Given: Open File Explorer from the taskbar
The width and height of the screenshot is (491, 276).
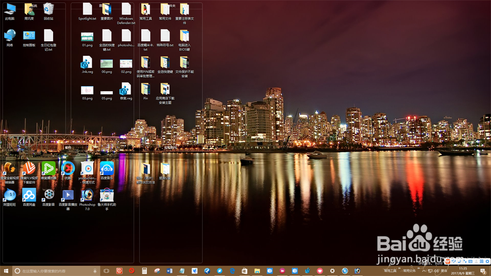Looking at the screenshot, I should 257,271.
